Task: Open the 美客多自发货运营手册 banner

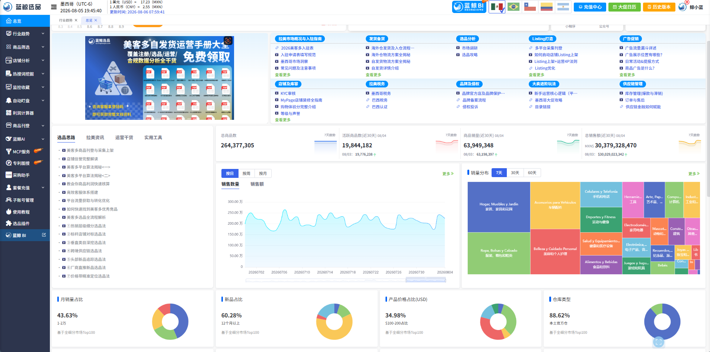Action: pos(159,78)
